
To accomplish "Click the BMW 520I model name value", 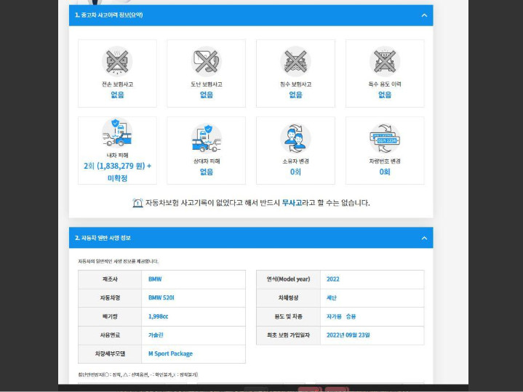I will click(161, 297).
